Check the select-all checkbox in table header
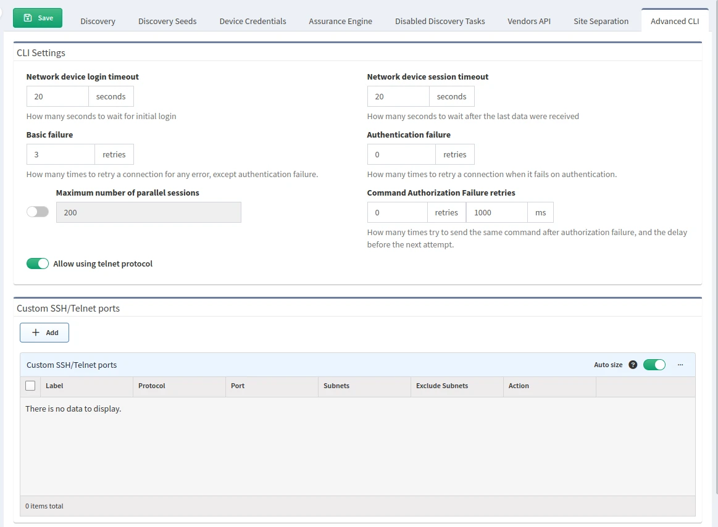Screen dimensions: 718x527 click(30, 386)
